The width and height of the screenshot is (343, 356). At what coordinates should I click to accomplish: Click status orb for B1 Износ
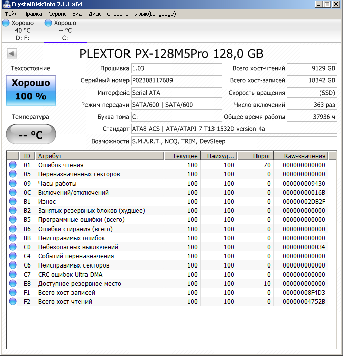pos(13,201)
